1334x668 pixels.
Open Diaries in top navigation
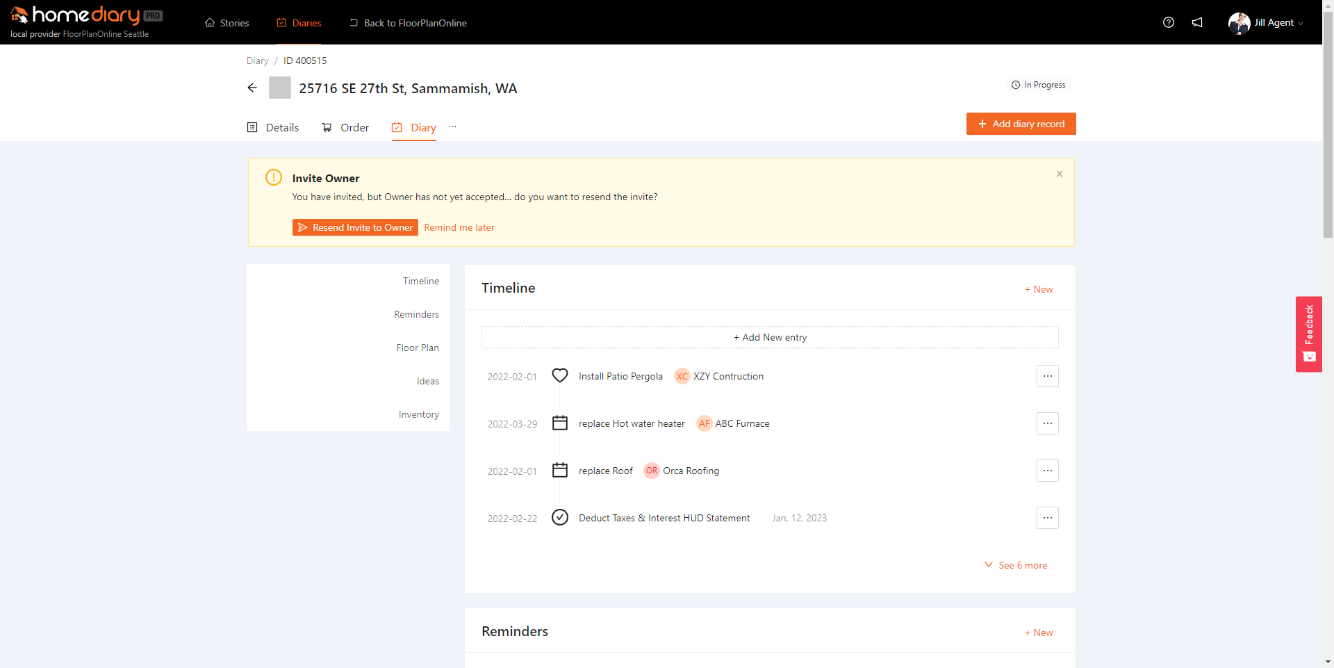coord(299,23)
